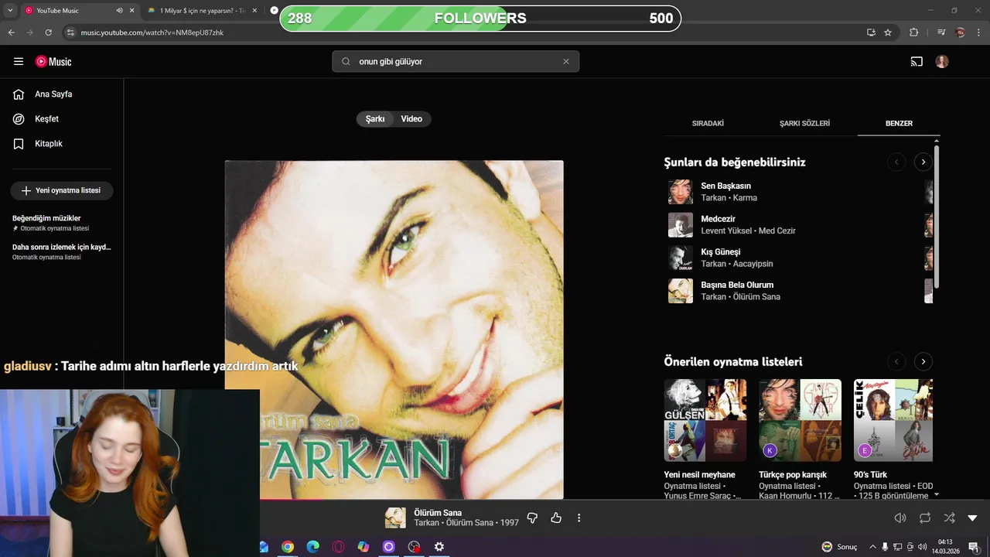Toggle repeat mode in the player bar
The width and height of the screenshot is (990, 557).
(x=925, y=518)
